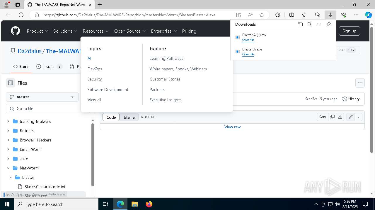Expand Product menu in GitHub header
The image size is (375, 210).
click(x=37, y=31)
